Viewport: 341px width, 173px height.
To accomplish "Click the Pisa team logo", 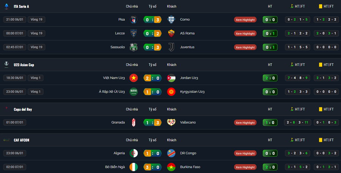I will coord(133,20).
